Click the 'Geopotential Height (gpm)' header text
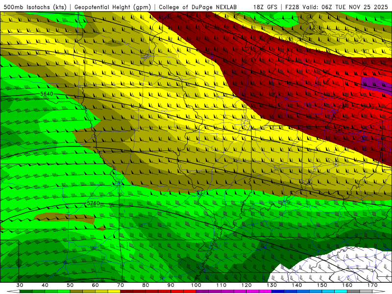 click(113, 7)
